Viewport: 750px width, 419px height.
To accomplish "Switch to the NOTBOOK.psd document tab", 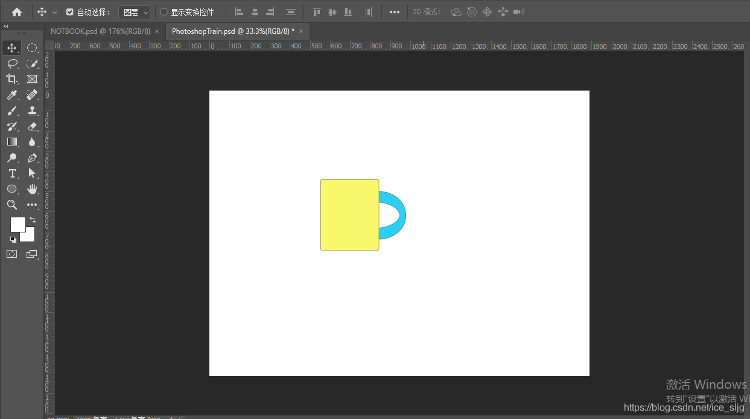I will [100, 31].
